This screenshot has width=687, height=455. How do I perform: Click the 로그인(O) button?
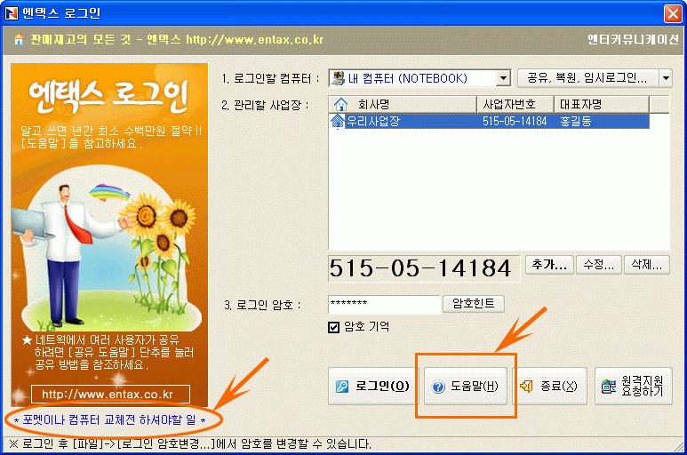pos(373,387)
